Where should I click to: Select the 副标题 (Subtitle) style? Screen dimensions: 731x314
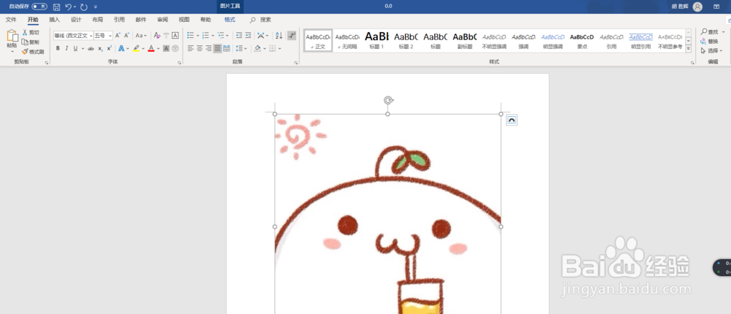(x=465, y=41)
